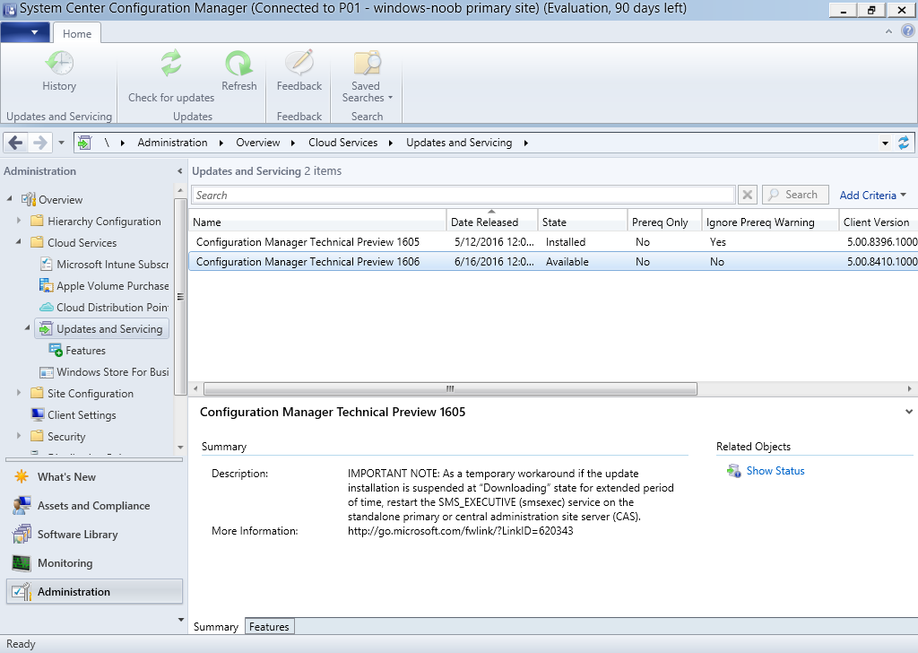The width and height of the screenshot is (918, 653).
Task: Collapse the Administration navigation pane
Action: point(179,171)
